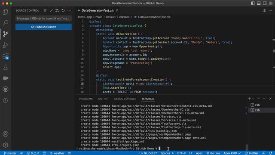Viewport: 275px width, 155px height.
Task: Open terminal panel more actions ellipsis
Action: [x=258, y=99]
